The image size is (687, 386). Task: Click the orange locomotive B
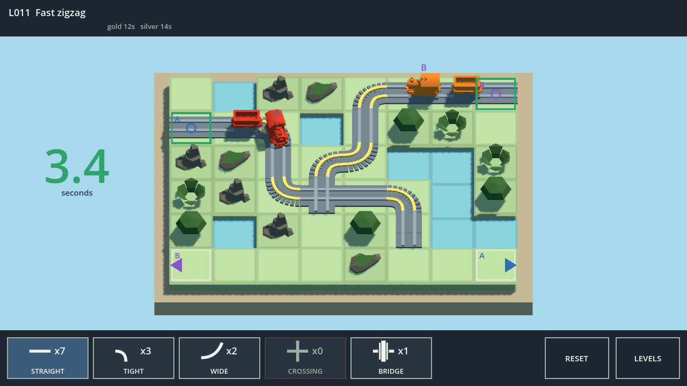point(423,85)
